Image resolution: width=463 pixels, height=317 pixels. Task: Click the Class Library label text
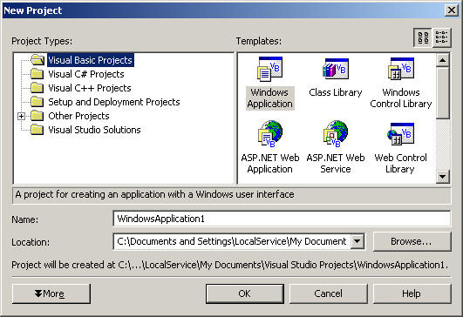336,92
